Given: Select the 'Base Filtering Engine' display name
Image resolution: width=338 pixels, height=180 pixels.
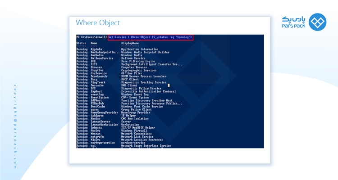Looking at the screenshot, I should click(138, 61).
